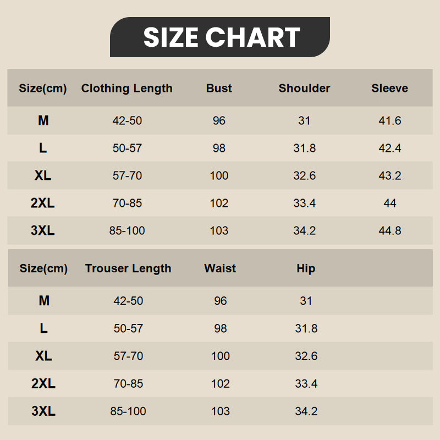The height and width of the screenshot is (440, 440).
Task: Select the bust value 96 in the clothing table
Action: pyautogui.click(x=219, y=120)
